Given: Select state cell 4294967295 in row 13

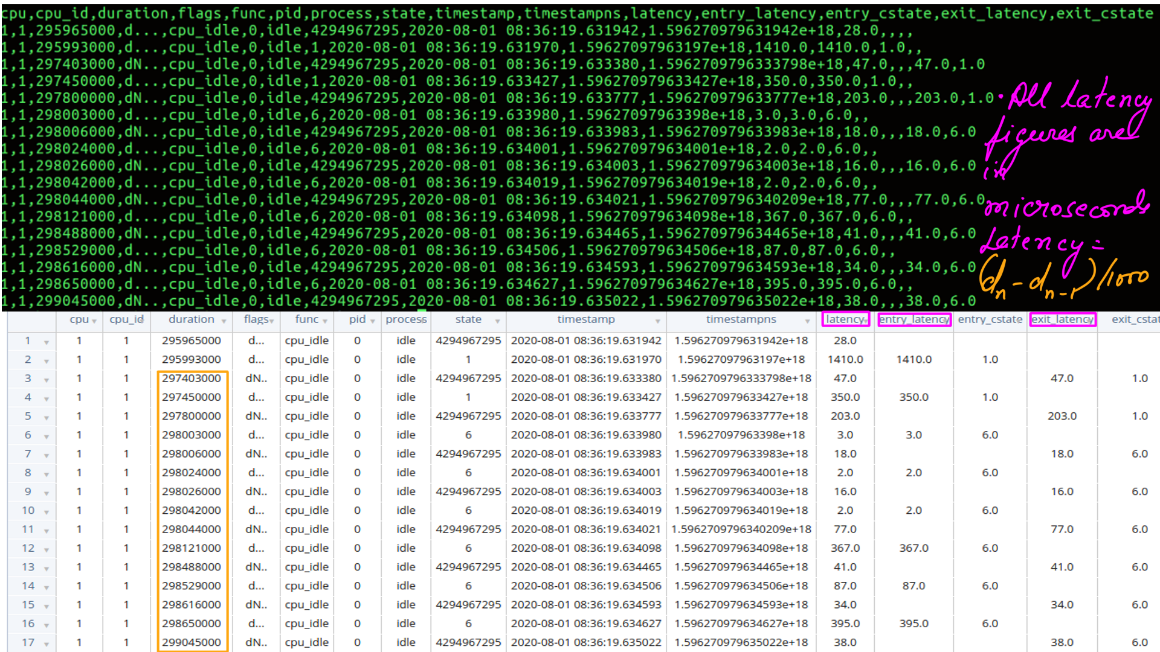Looking at the screenshot, I should click(468, 567).
